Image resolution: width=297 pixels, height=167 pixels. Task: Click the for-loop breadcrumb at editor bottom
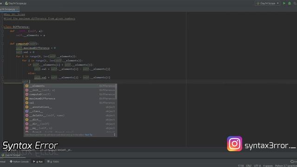click(56, 150)
